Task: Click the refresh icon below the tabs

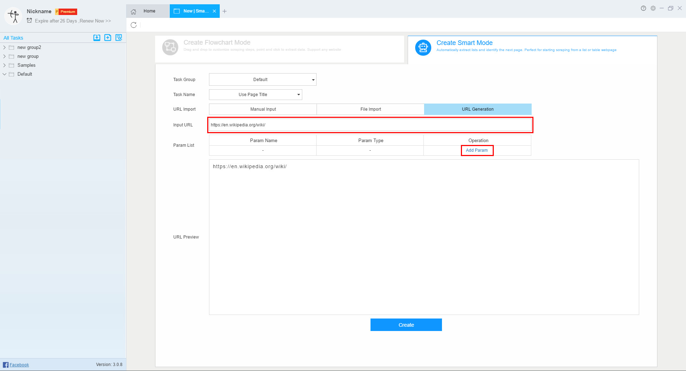Action: [134, 25]
